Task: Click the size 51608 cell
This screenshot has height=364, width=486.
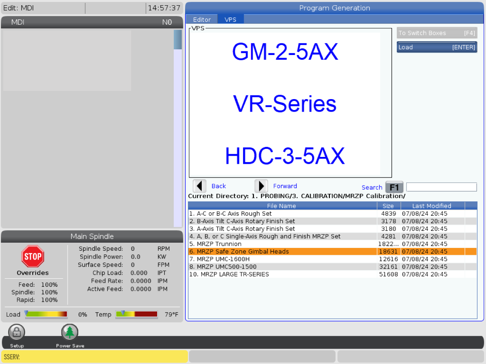Action: coord(388,274)
